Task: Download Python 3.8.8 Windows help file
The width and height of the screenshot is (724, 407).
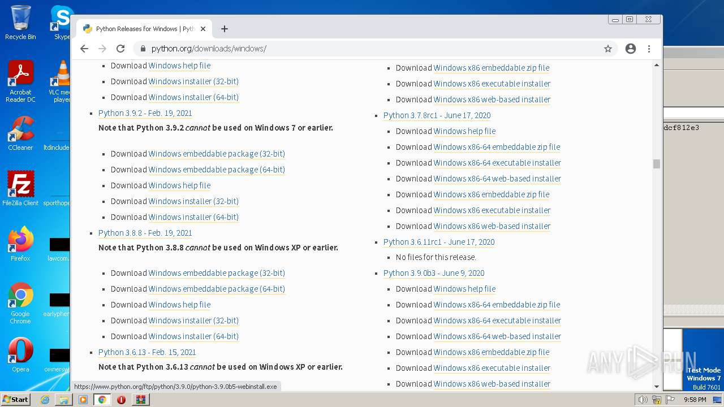Action: point(179,305)
